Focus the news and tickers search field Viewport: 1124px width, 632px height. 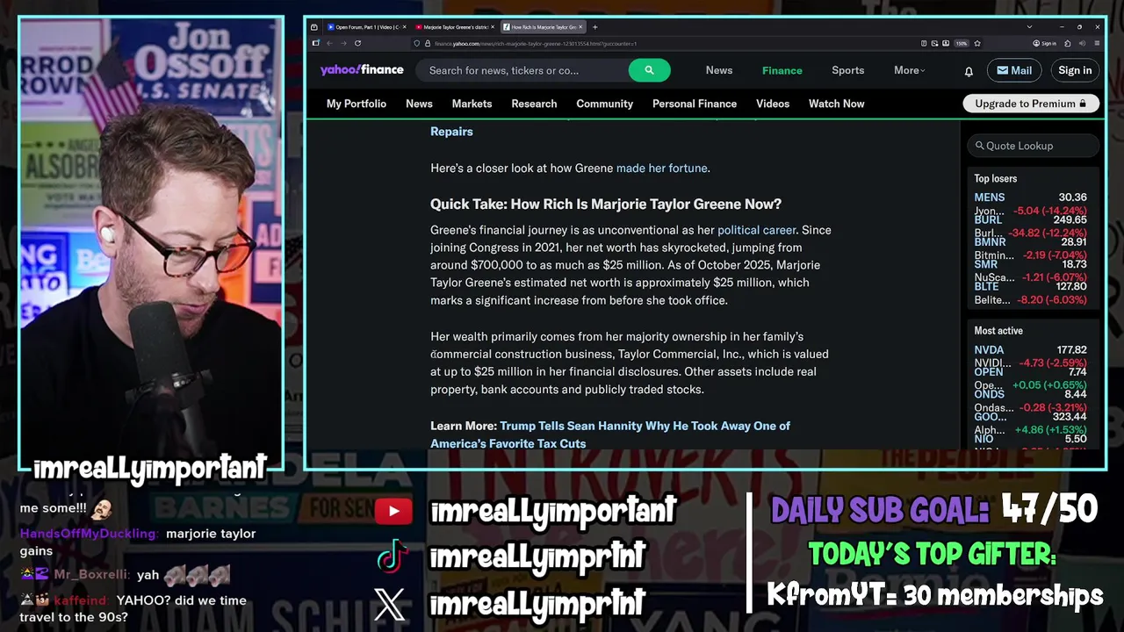[x=522, y=70]
